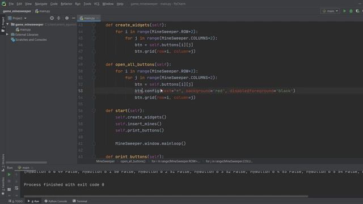Open the File menu
Image resolution: width=363 pixels, height=204 pixels.
tap(11, 4)
